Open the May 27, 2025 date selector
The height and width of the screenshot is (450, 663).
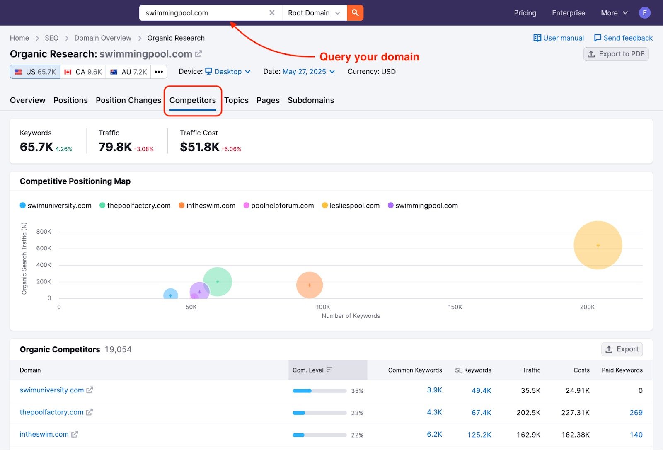coord(304,71)
